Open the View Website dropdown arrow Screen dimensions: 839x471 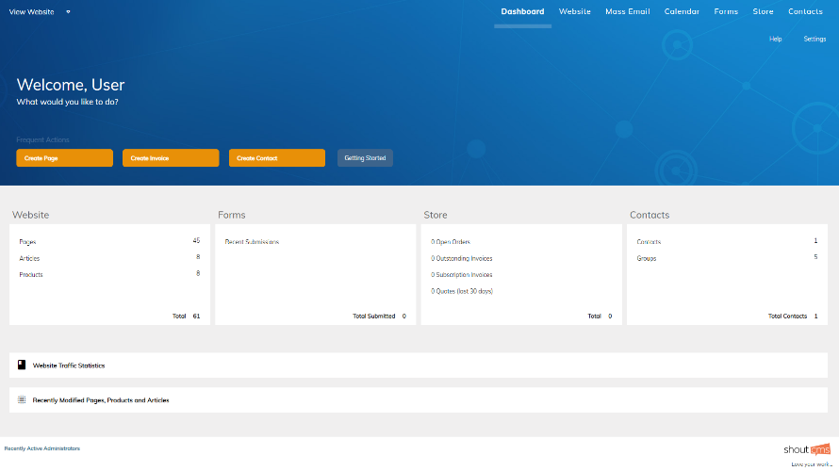point(68,11)
